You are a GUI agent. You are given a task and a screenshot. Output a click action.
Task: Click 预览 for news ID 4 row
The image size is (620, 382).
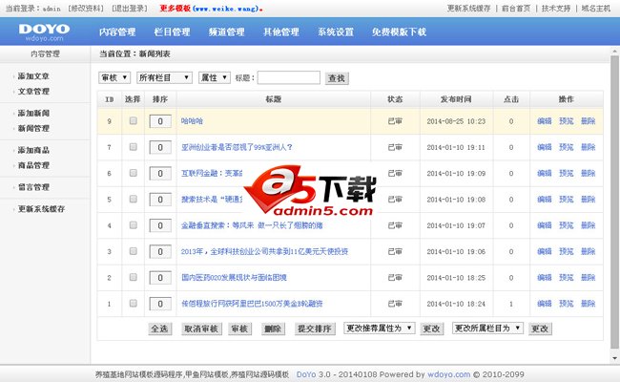coord(567,225)
